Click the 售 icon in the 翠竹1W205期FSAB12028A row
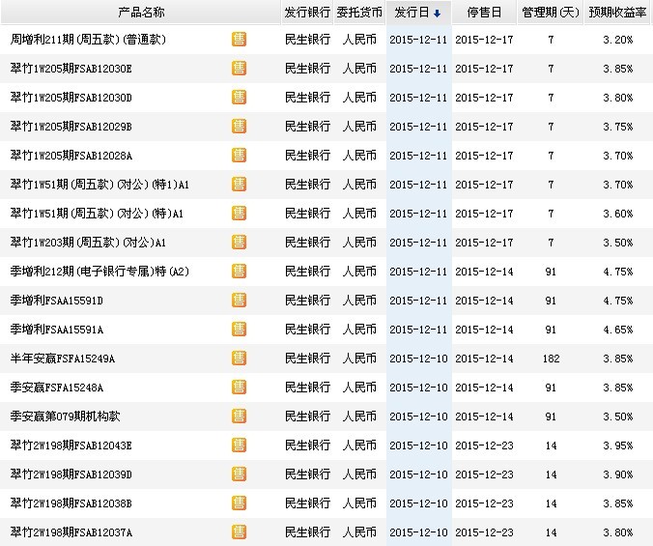653x546 pixels. click(239, 156)
